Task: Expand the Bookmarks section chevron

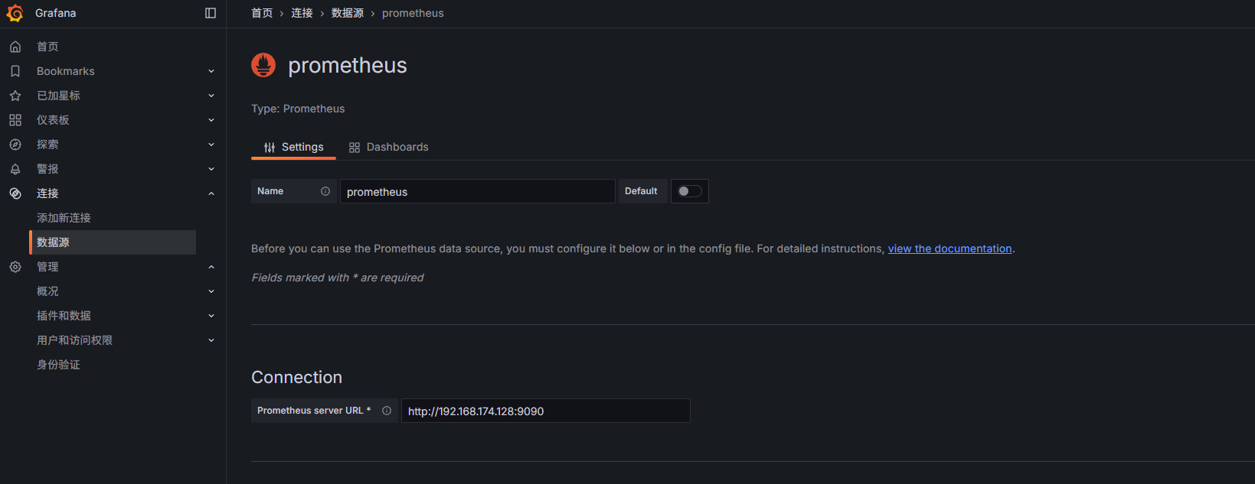Action: (211, 71)
